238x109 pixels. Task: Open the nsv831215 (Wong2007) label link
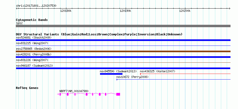click(32, 43)
